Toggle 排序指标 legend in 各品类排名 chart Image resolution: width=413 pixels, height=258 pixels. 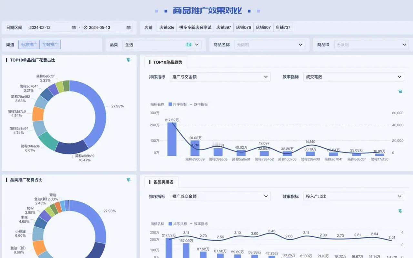click(178, 224)
